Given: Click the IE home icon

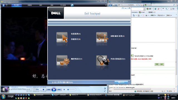Looking at the screenshot, I should pyautogui.click(x=134, y=16).
